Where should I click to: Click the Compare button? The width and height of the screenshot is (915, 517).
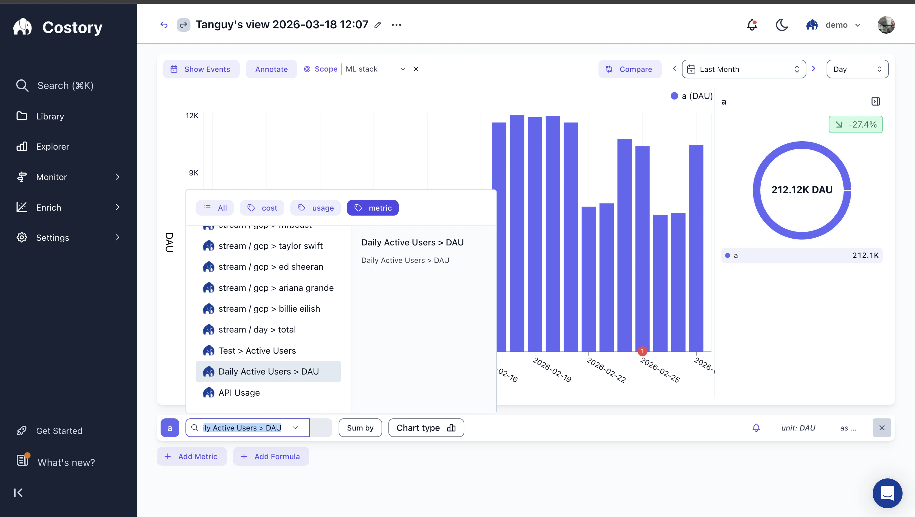(629, 69)
